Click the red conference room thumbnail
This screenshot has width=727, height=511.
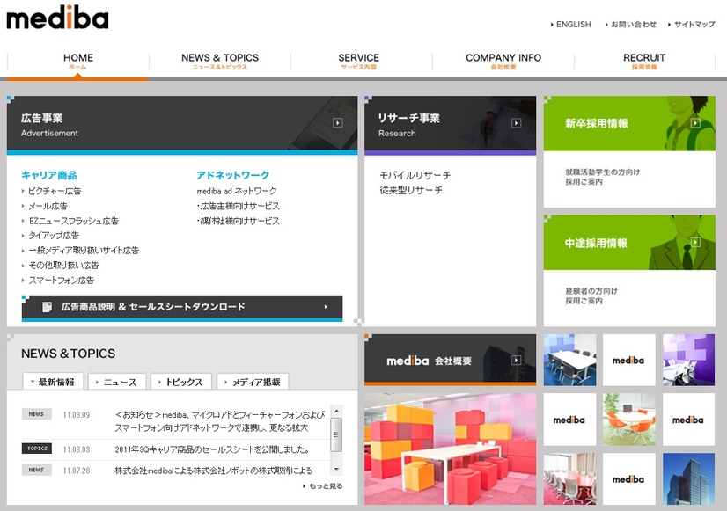[569, 479]
